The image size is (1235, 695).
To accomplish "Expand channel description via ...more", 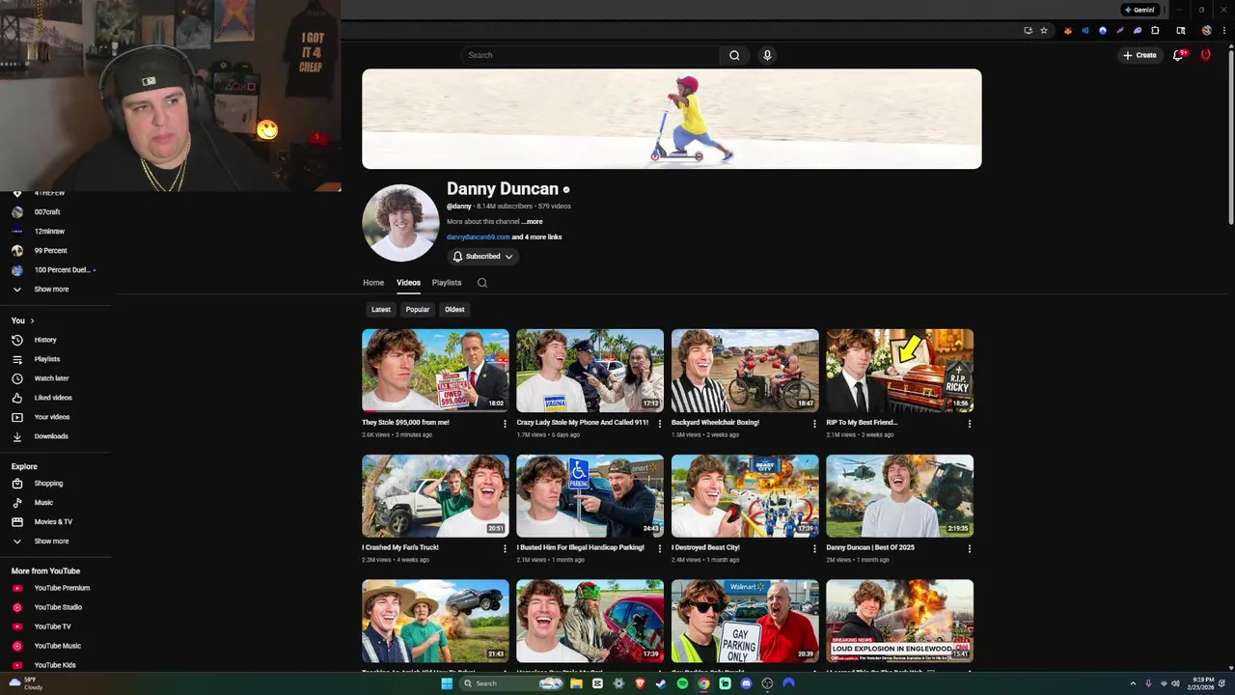I will [x=532, y=222].
